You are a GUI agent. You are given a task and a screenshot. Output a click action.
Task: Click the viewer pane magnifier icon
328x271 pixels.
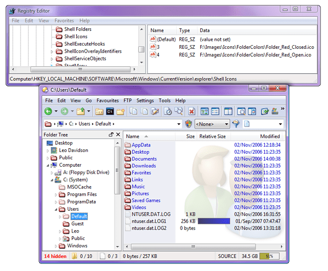(x=241, y=111)
